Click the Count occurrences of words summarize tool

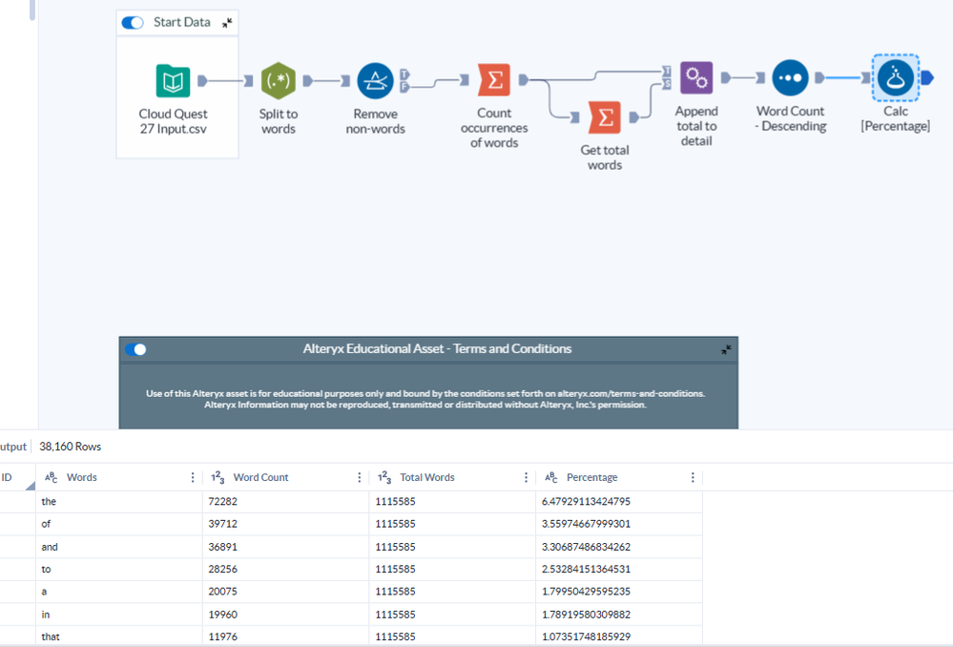(x=494, y=81)
